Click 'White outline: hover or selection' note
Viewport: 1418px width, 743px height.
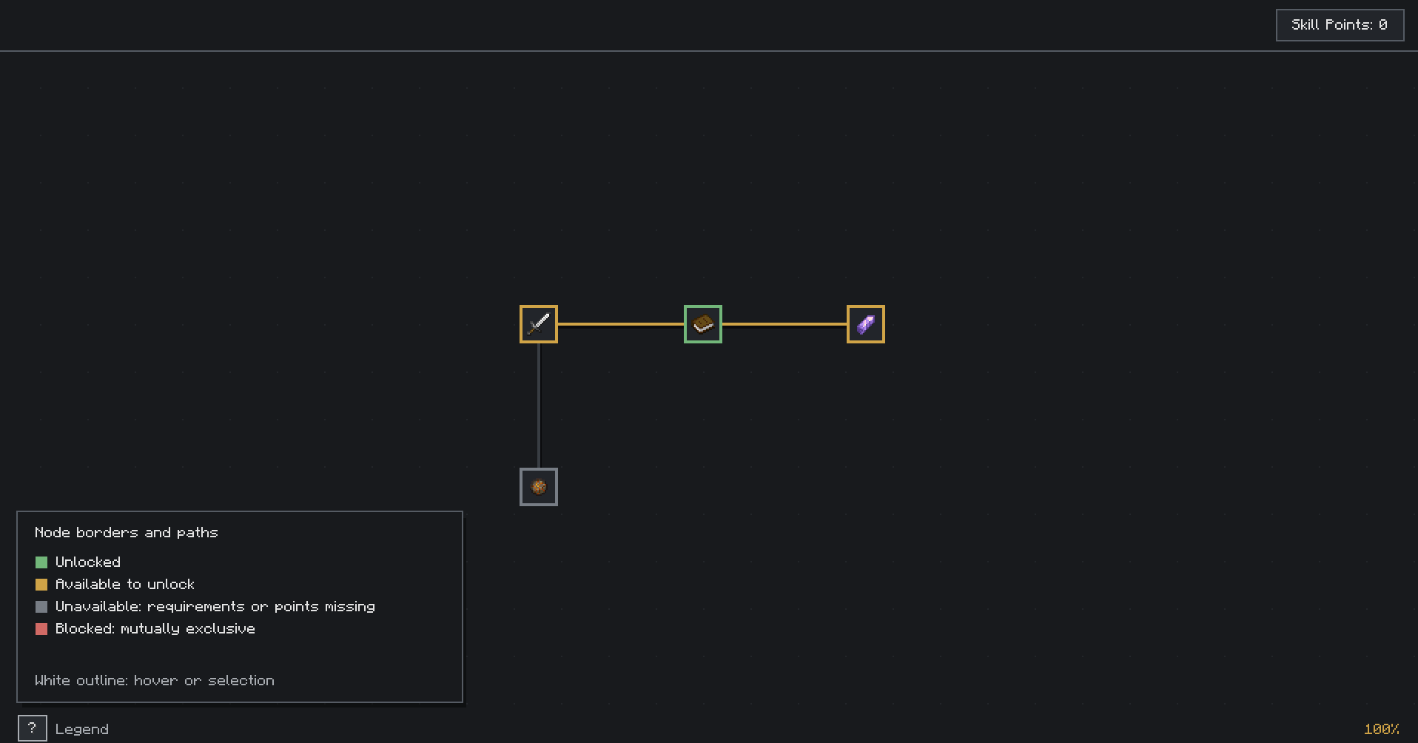(x=154, y=680)
